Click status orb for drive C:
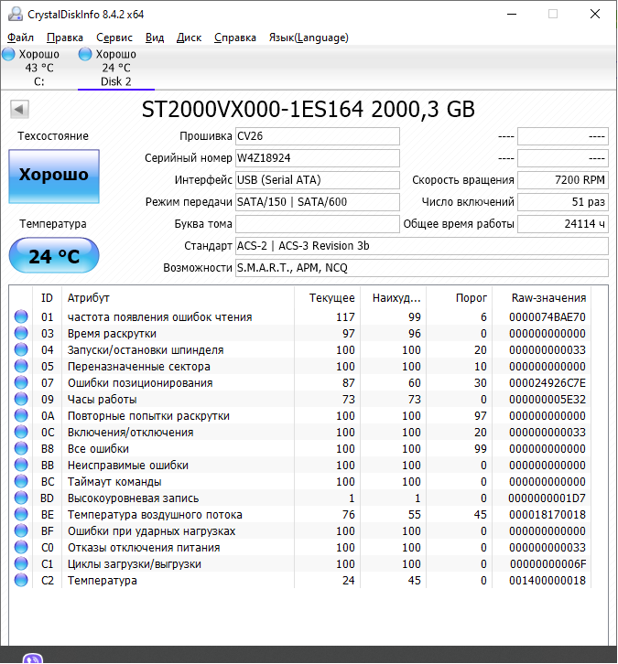The height and width of the screenshot is (664, 618). click(8, 55)
